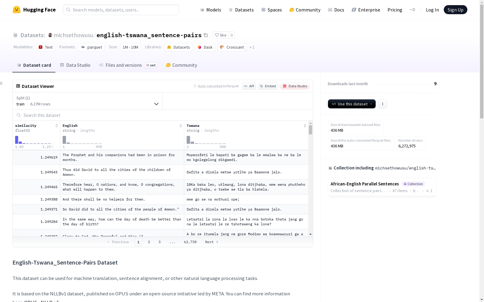Screen dimensions: 484x302
Task: Click the cell 'mme go se na mothusi ope;'
Action: click(246, 199)
